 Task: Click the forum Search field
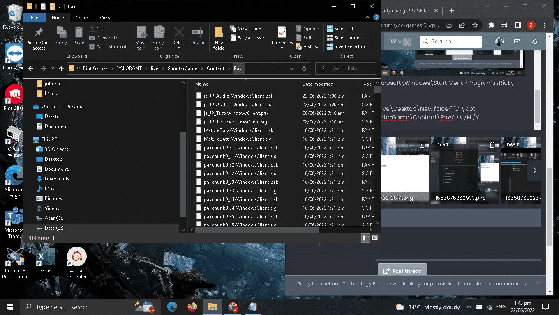450,41
